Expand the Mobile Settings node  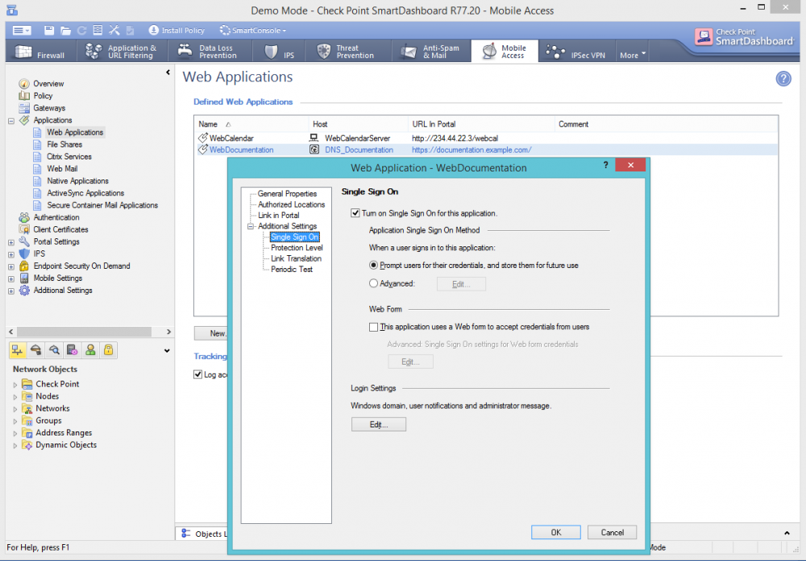(x=10, y=279)
